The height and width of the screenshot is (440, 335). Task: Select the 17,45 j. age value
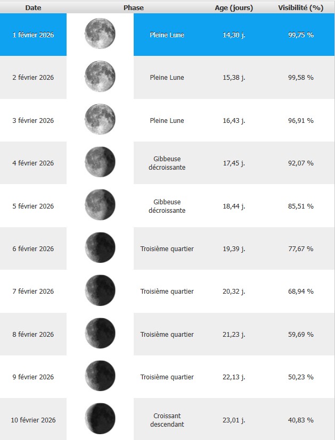coord(234,163)
